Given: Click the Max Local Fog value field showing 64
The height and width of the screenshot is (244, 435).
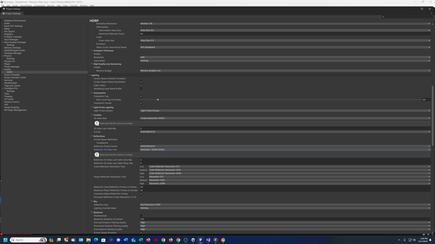Looking at the screenshot, I should tap(426, 100).
